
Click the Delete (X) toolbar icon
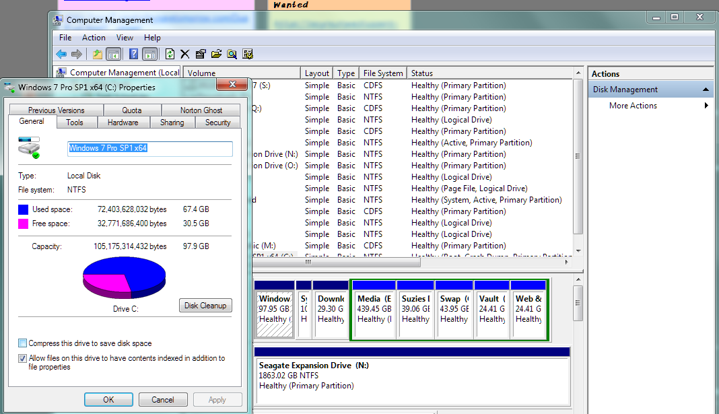185,54
